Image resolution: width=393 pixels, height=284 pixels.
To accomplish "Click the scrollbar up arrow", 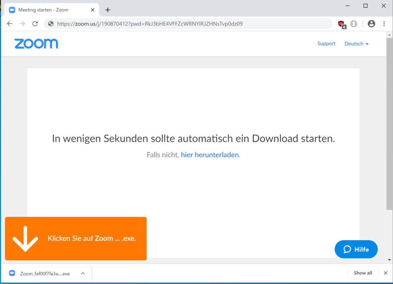I will [x=389, y=35].
